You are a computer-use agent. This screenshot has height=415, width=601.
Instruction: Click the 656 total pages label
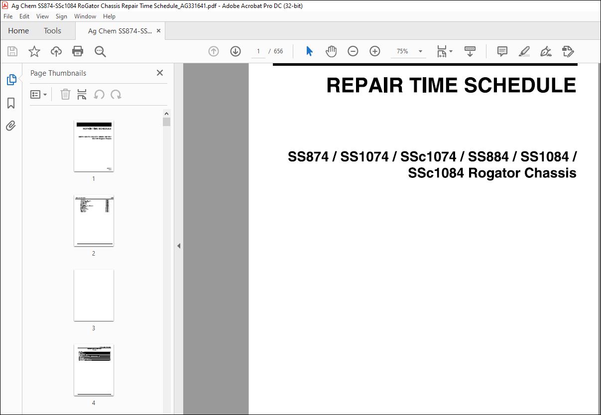click(278, 51)
